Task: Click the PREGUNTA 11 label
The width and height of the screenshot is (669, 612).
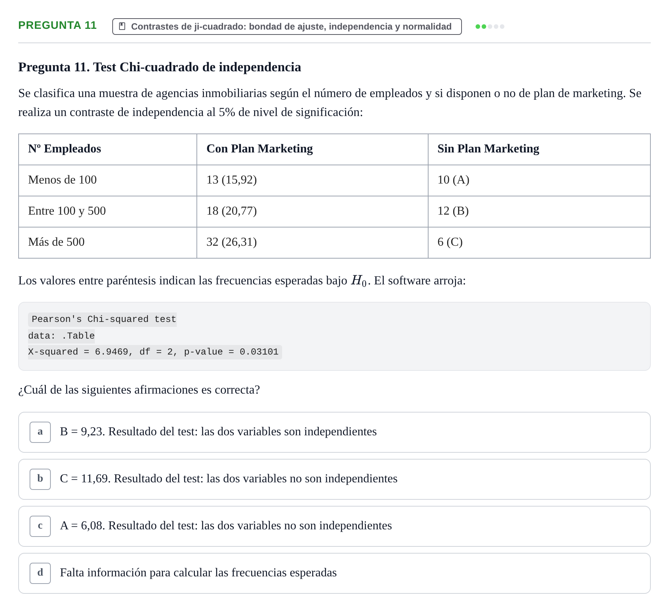Action: pos(58,25)
